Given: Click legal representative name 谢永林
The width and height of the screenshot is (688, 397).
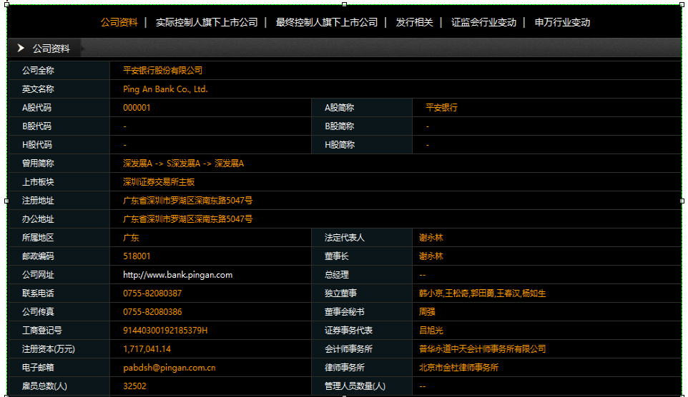Looking at the screenshot, I should pos(431,238).
